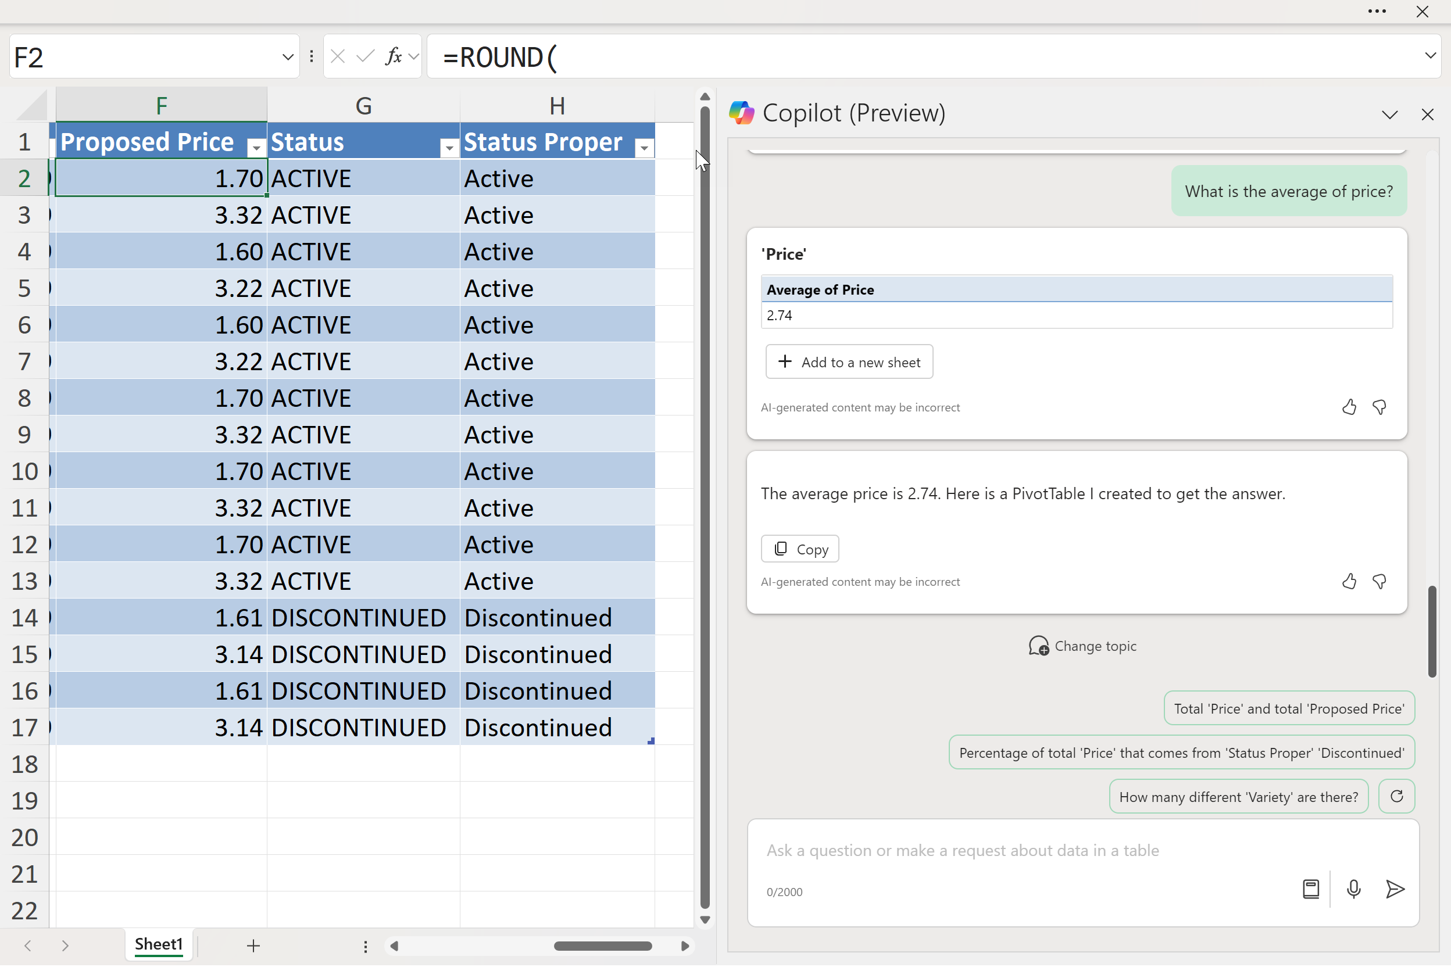The width and height of the screenshot is (1451, 967).
Task: Open Proposed Price column filter dropdown
Action: pos(255,148)
